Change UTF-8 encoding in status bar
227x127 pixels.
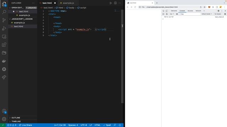84,125
